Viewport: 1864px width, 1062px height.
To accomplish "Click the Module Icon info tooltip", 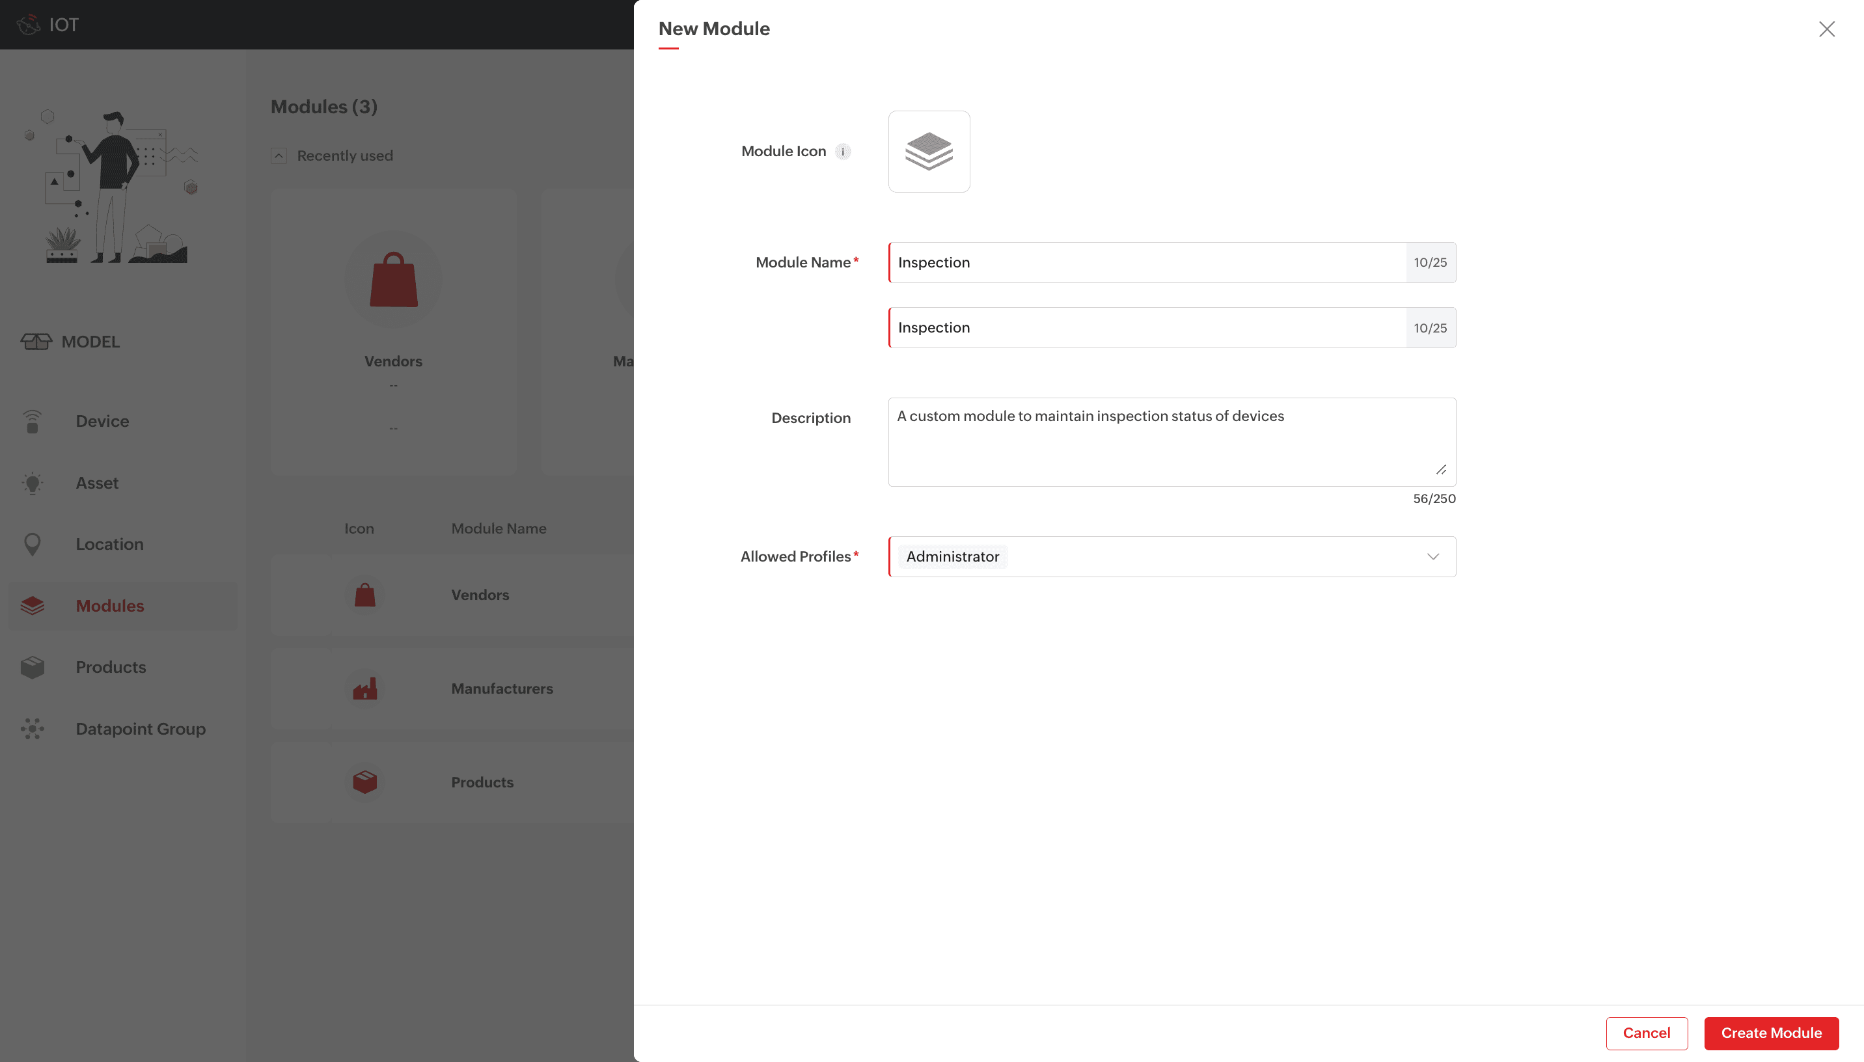I will (842, 152).
